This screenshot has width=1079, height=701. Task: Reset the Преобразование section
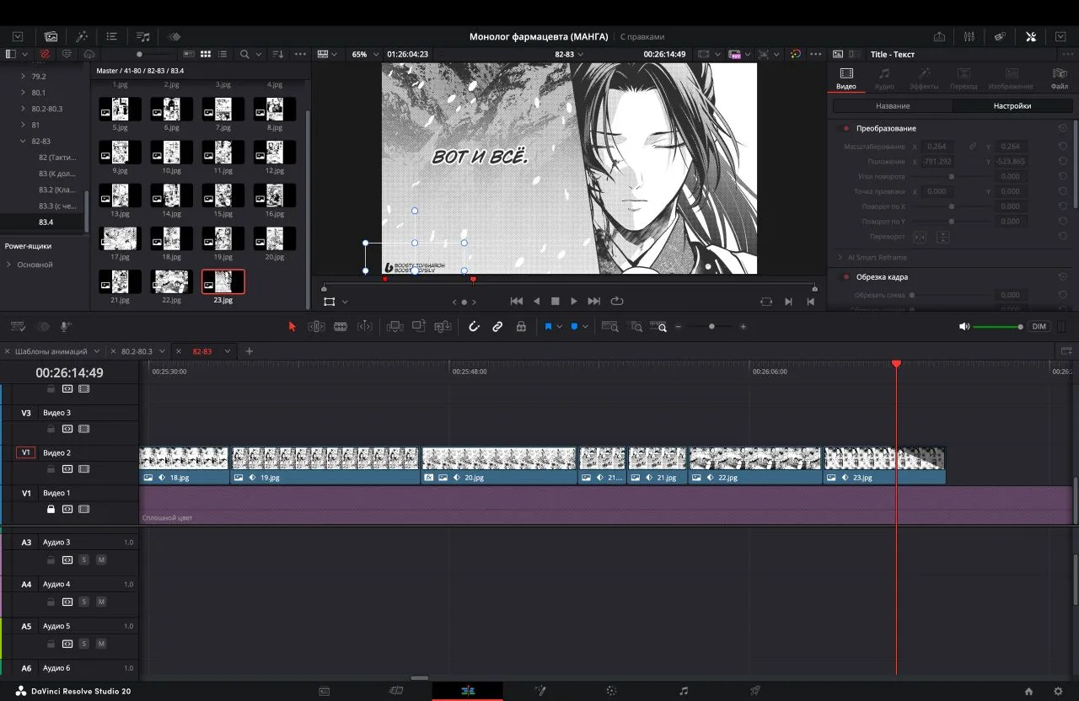[x=1063, y=128]
